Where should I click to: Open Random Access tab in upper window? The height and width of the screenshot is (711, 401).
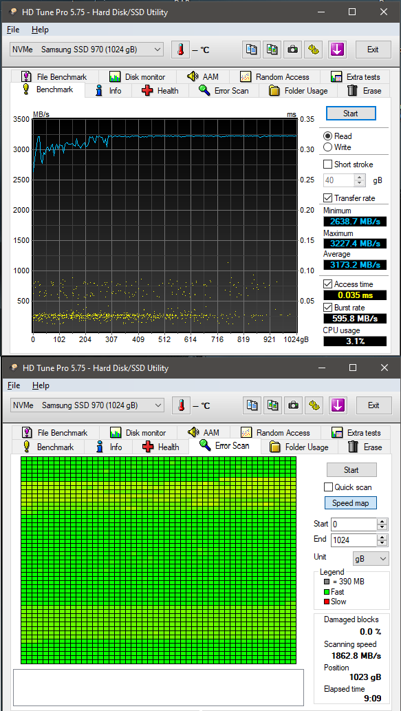tap(275, 76)
